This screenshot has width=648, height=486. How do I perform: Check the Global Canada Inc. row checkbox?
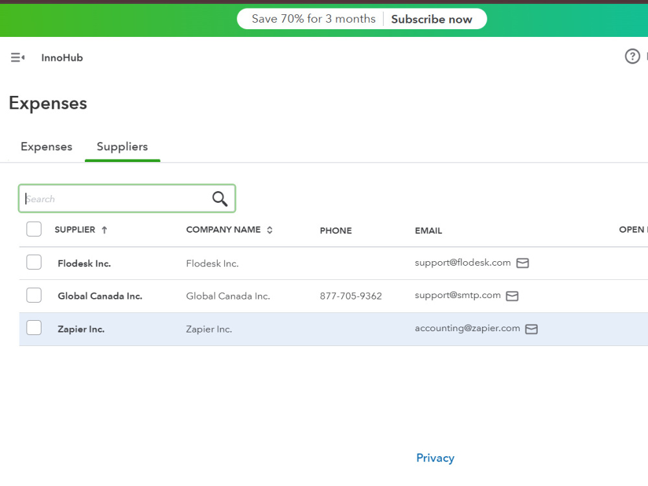click(34, 295)
